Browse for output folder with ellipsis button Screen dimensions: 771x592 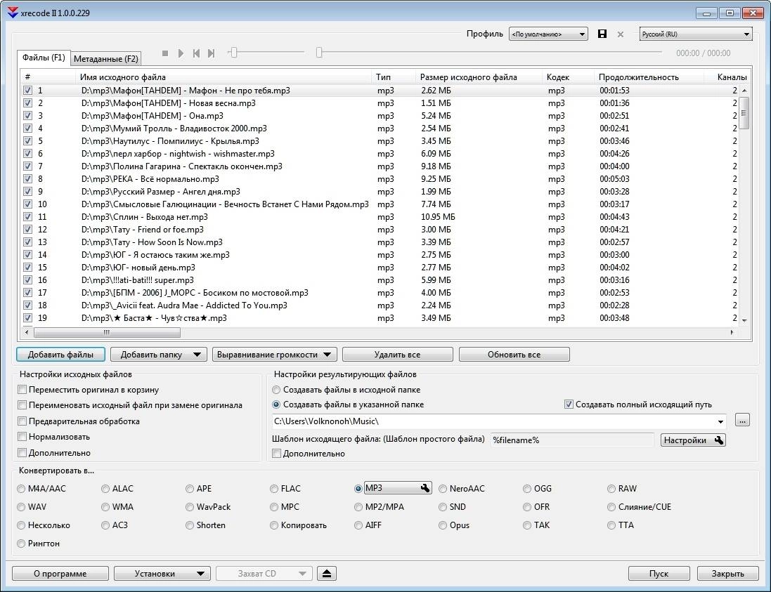[742, 420]
